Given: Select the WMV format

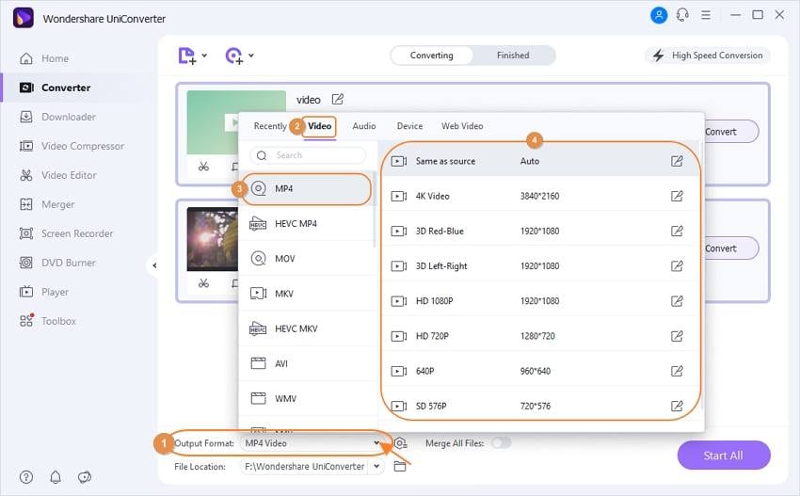Looking at the screenshot, I should click(307, 398).
